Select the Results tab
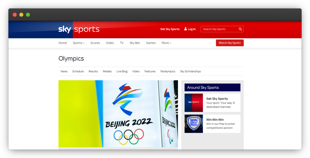The image size is (310, 158). click(93, 71)
